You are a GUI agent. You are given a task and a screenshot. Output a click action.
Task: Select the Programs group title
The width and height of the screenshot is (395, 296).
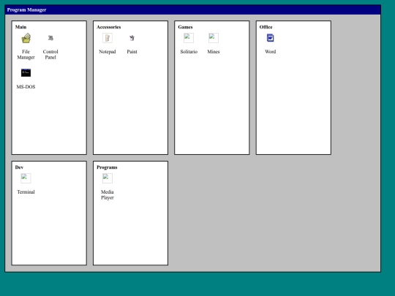(x=107, y=167)
